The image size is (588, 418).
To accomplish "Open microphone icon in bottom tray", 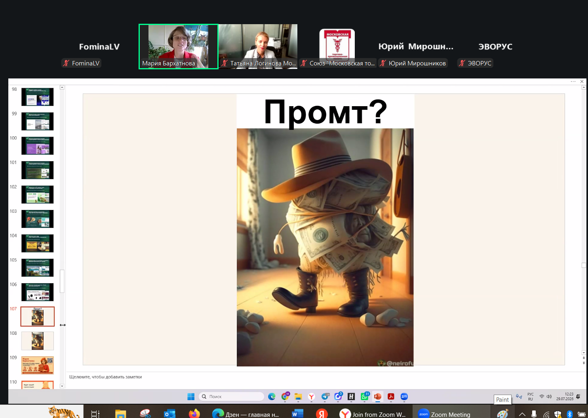I will click(534, 414).
